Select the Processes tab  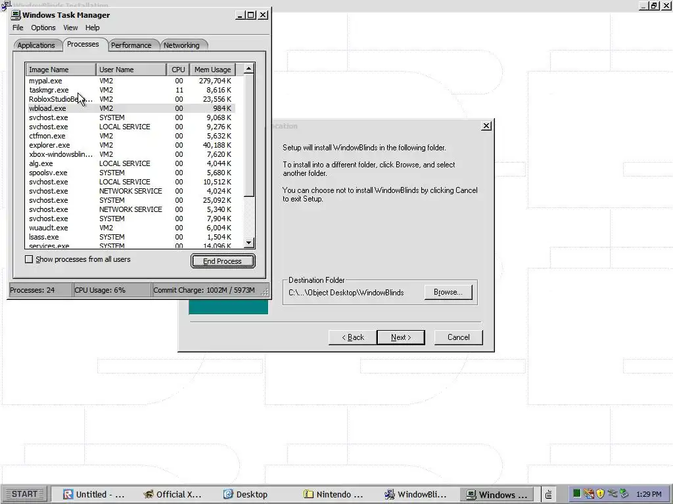point(83,44)
